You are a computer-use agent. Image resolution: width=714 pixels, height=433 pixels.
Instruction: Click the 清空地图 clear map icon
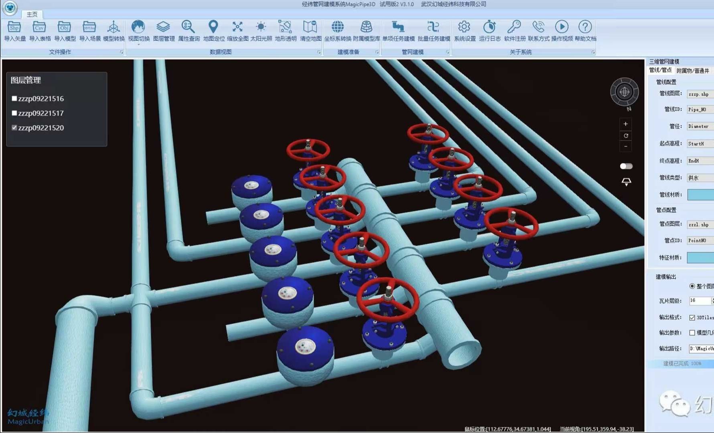point(310,31)
